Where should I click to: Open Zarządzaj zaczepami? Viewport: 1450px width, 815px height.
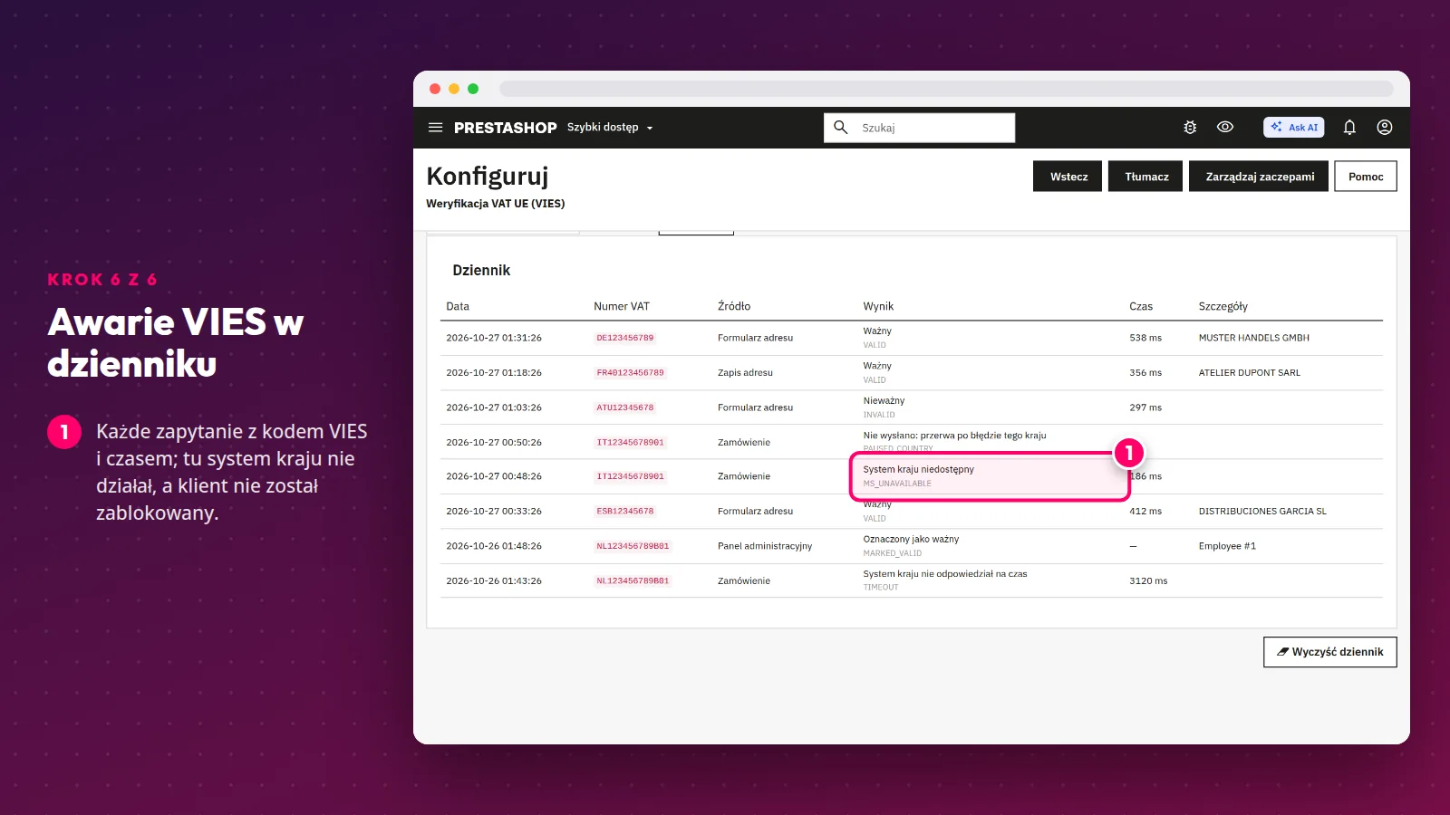[1259, 177]
